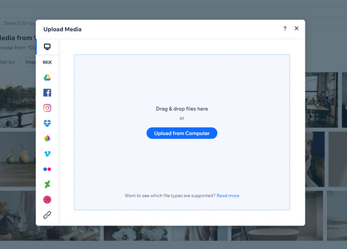This screenshot has height=249, width=347.
Task: Choose Google Drive as upload source
Action: (47, 77)
